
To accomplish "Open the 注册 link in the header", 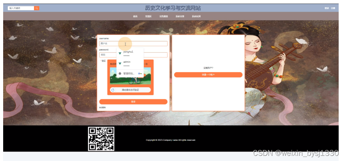I will tap(333, 8).
